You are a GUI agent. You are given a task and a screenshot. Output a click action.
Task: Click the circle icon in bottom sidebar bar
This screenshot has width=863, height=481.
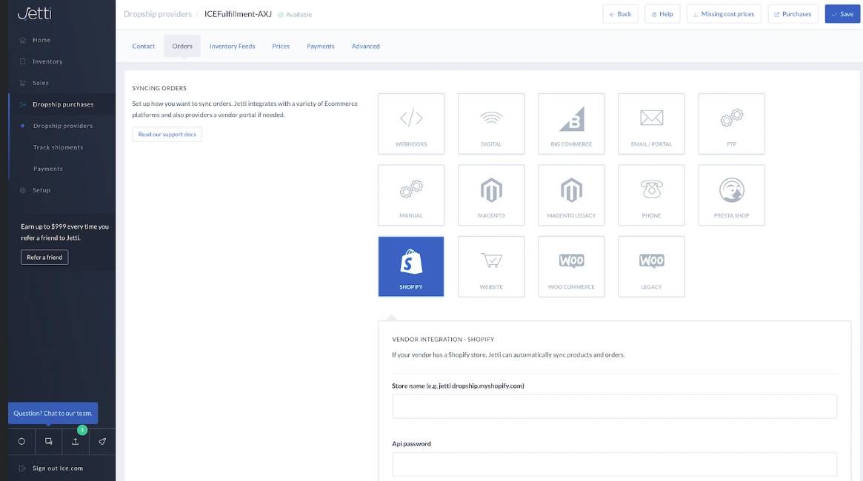(x=21, y=442)
